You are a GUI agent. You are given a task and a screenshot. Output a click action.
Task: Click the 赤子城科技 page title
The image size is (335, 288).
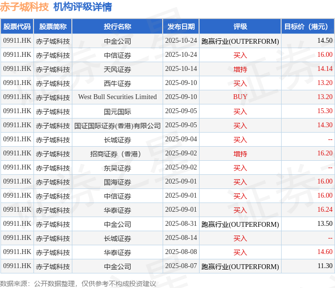[24, 7]
